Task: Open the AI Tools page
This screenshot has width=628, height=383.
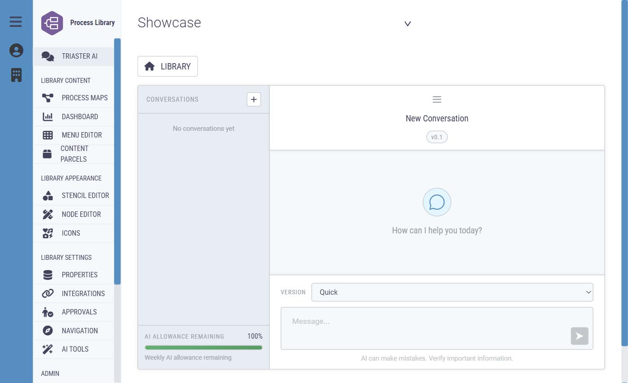Action: (x=74, y=349)
